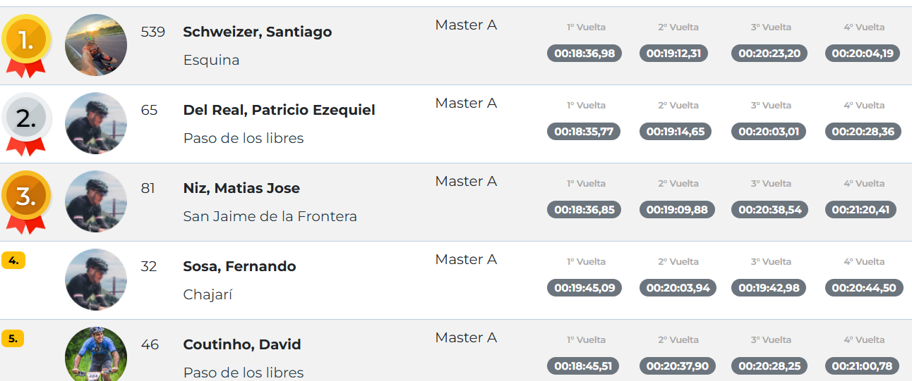The height and width of the screenshot is (381, 912).
Task: Click the yellow position 4 badge
Action: [x=13, y=261]
